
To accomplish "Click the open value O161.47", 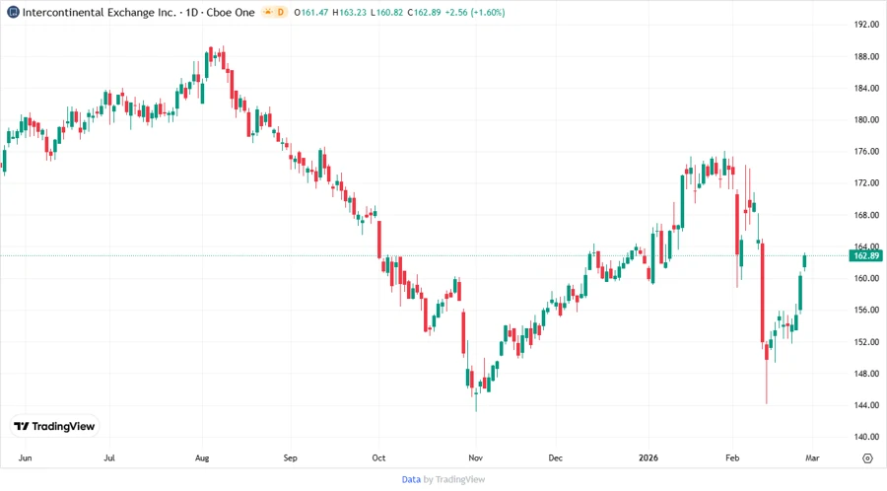I will (x=311, y=12).
